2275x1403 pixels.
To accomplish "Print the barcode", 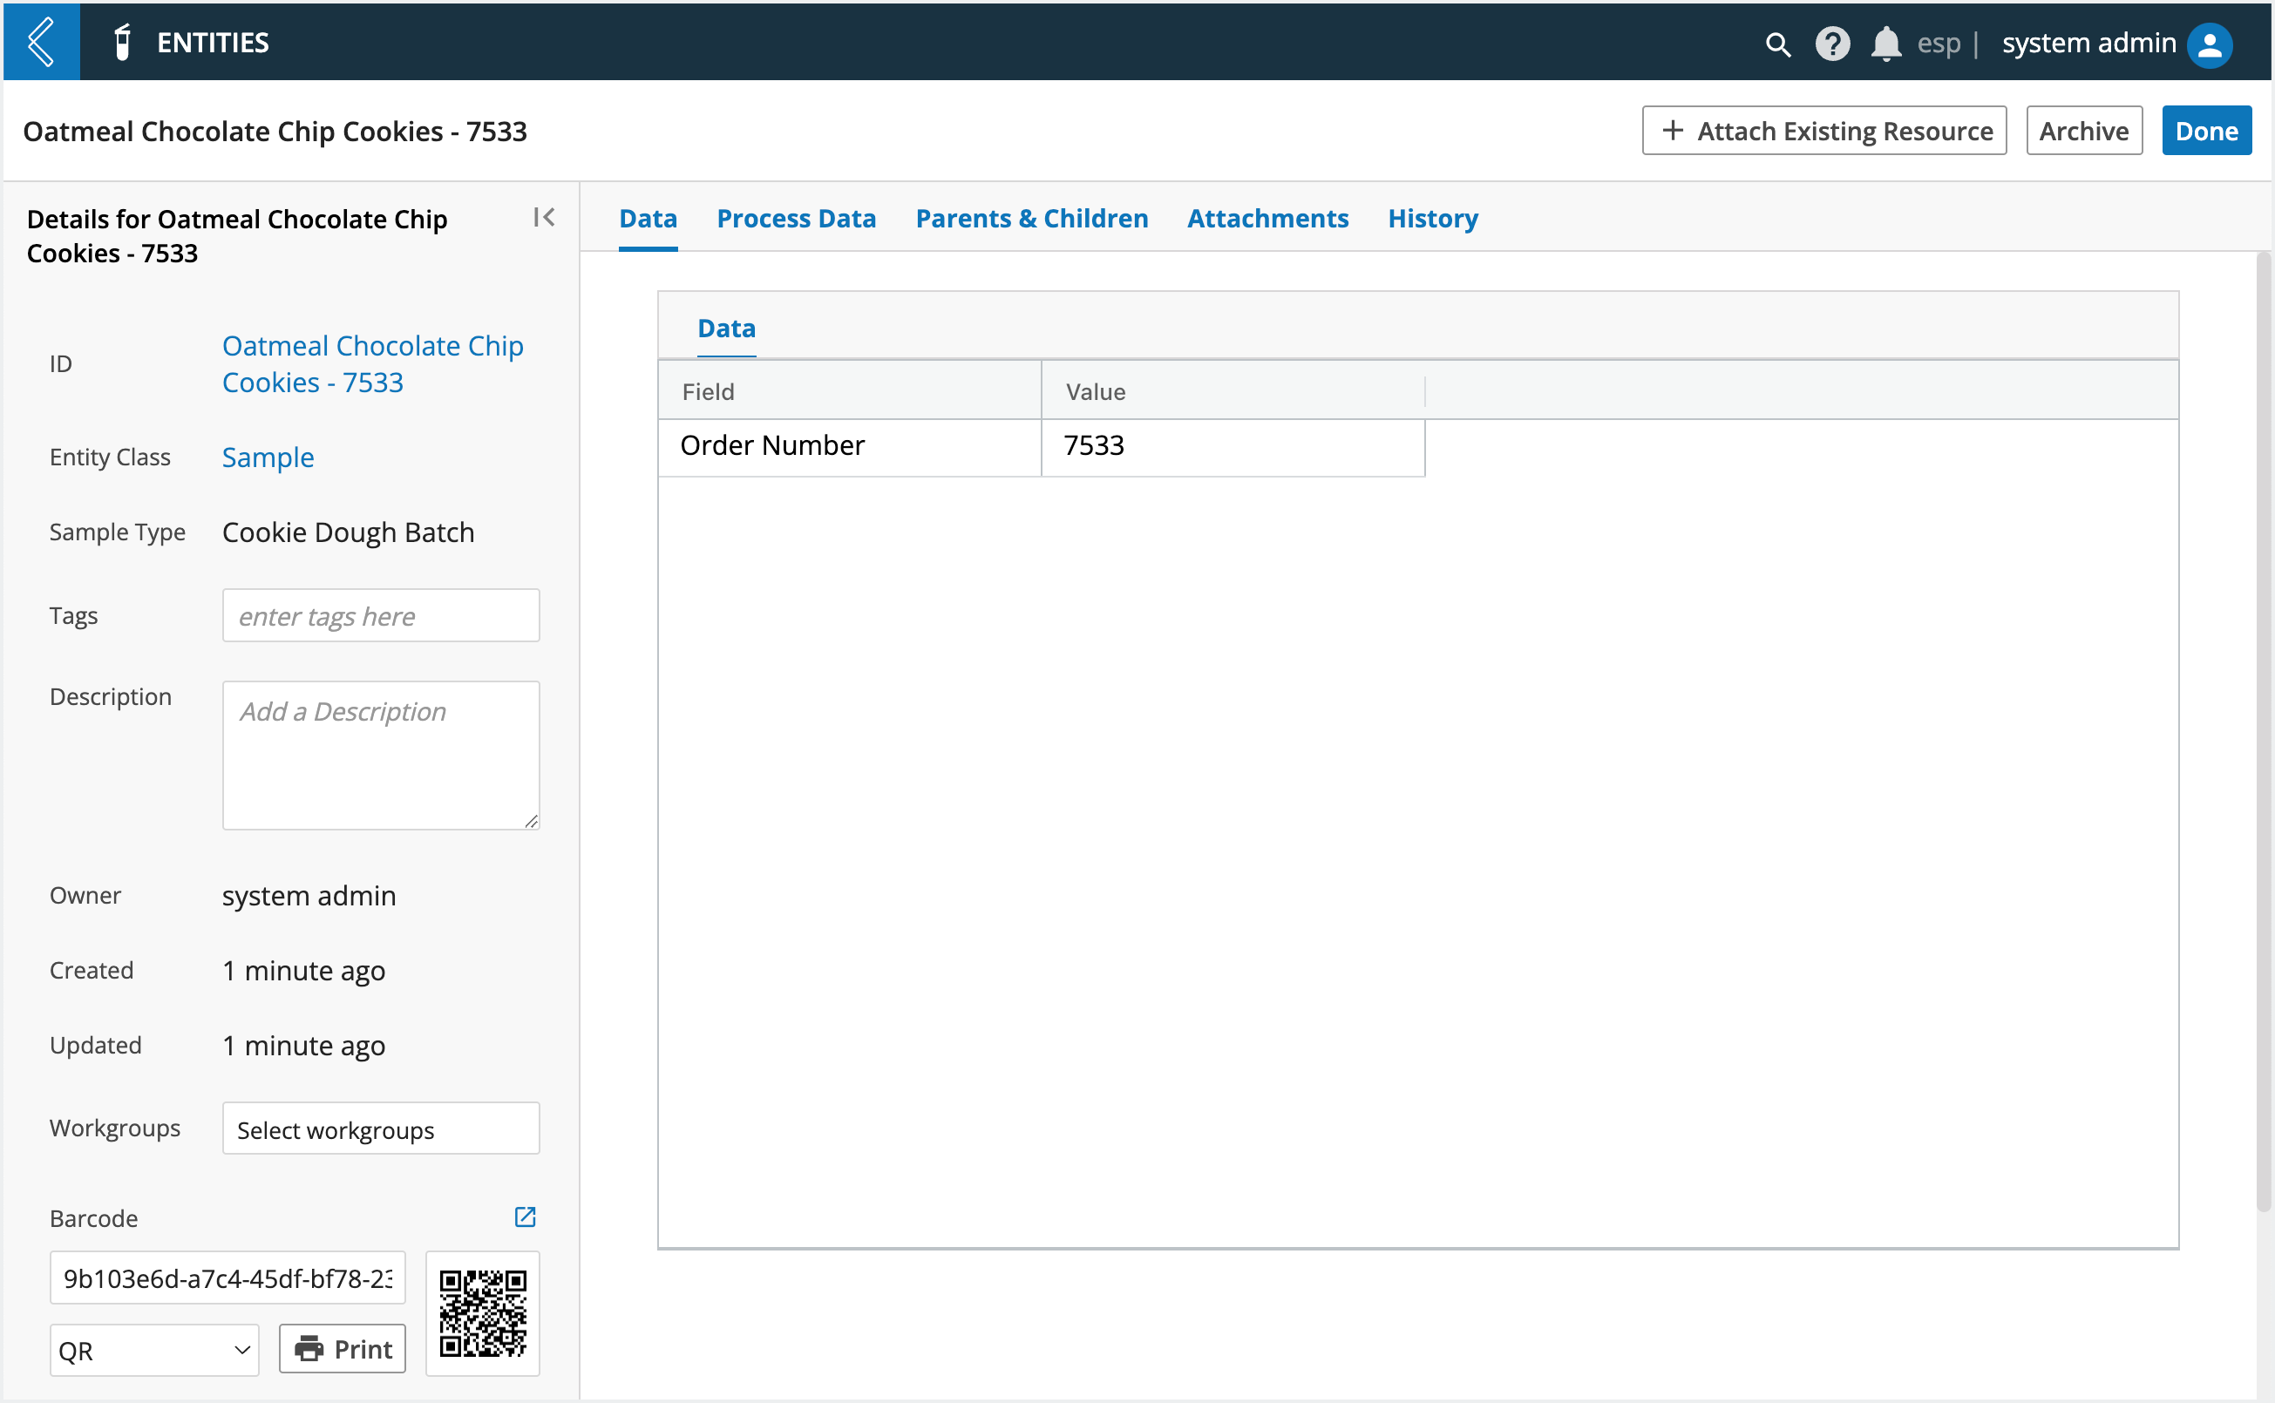I will pos(343,1348).
